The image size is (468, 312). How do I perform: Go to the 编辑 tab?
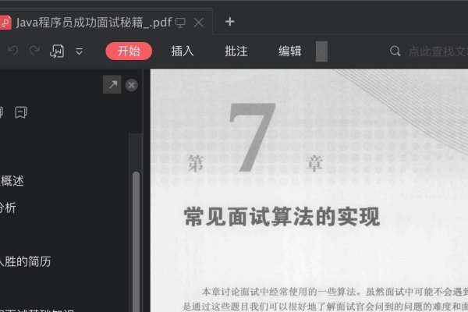290,51
